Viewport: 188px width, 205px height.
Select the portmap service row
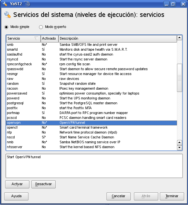coord(92,113)
